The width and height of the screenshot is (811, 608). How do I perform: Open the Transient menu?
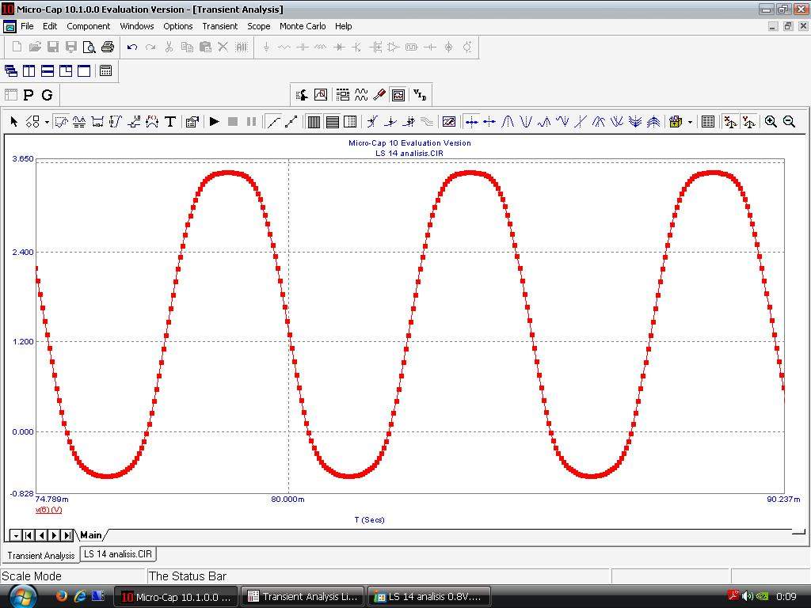click(220, 26)
